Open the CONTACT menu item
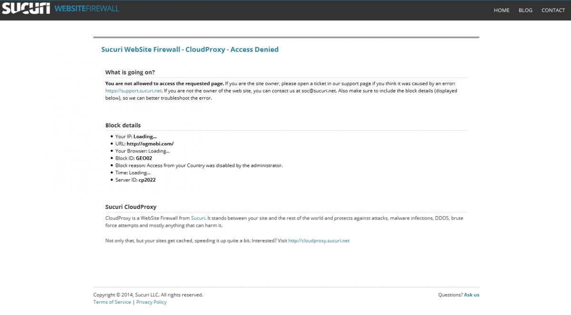 pos(553,10)
